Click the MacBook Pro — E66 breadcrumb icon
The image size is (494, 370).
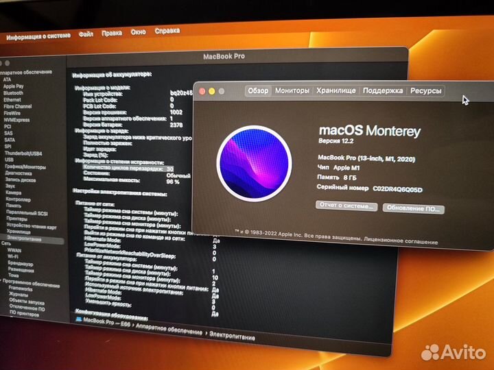click(79, 319)
